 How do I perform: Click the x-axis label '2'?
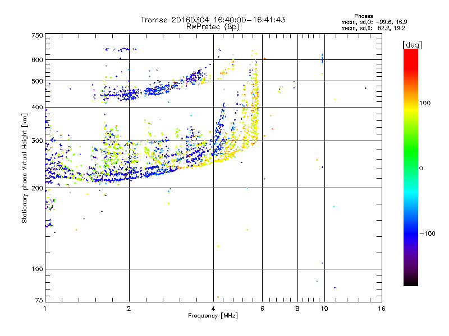pyautogui.click(x=129, y=309)
